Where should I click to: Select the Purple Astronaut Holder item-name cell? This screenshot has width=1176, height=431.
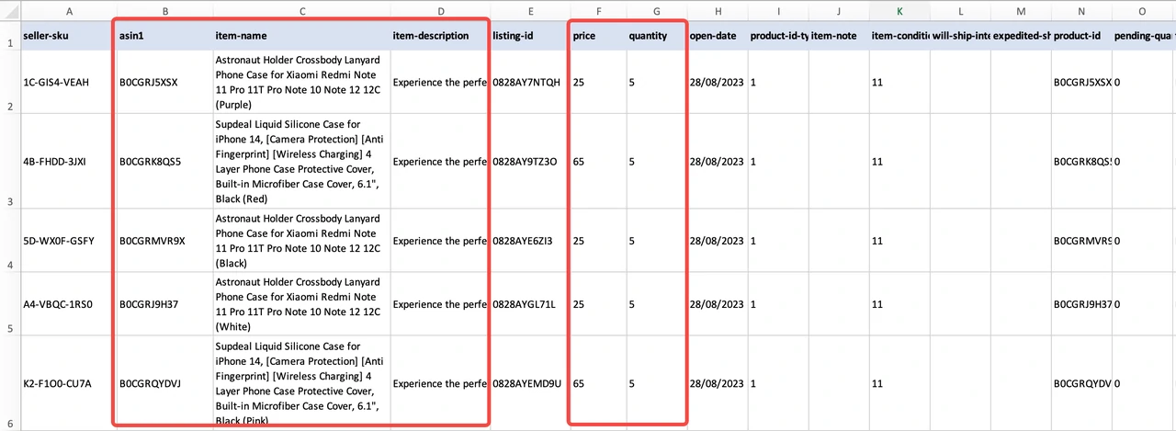point(298,81)
